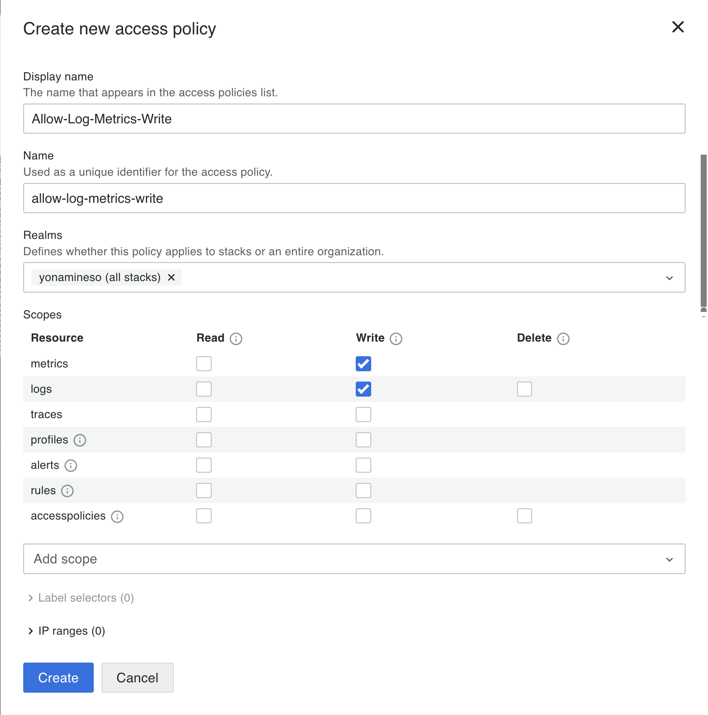
Task: Check the traces Read checkbox
Action: (204, 415)
